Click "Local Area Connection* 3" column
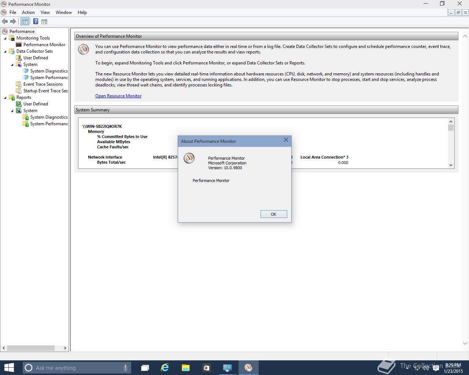 324,157
